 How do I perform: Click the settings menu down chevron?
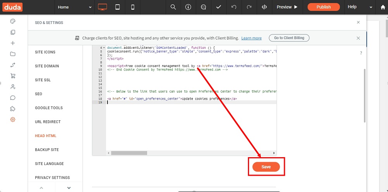pyautogui.click(x=69, y=188)
